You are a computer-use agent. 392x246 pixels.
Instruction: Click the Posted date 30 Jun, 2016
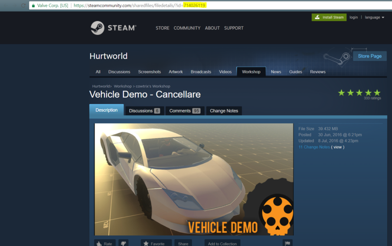click(x=340, y=135)
